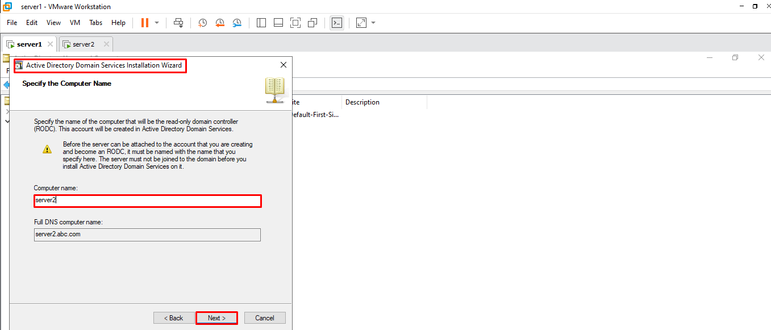The height and width of the screenshot is (330, 771).
Task: Close the AD DS Installation Wizard dialog
Action: [284, 65]
